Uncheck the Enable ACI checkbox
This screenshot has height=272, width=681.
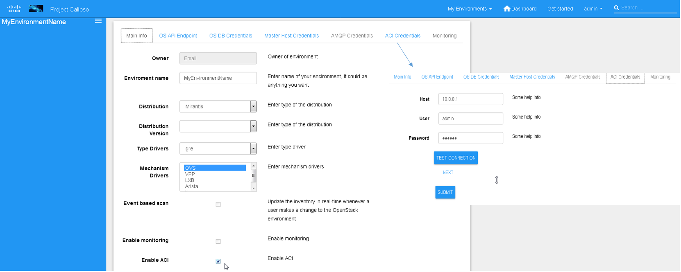pos(218,261)
